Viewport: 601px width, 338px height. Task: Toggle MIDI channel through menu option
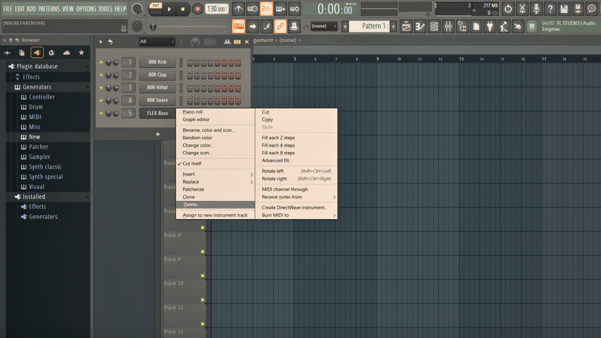click(296, 189)
